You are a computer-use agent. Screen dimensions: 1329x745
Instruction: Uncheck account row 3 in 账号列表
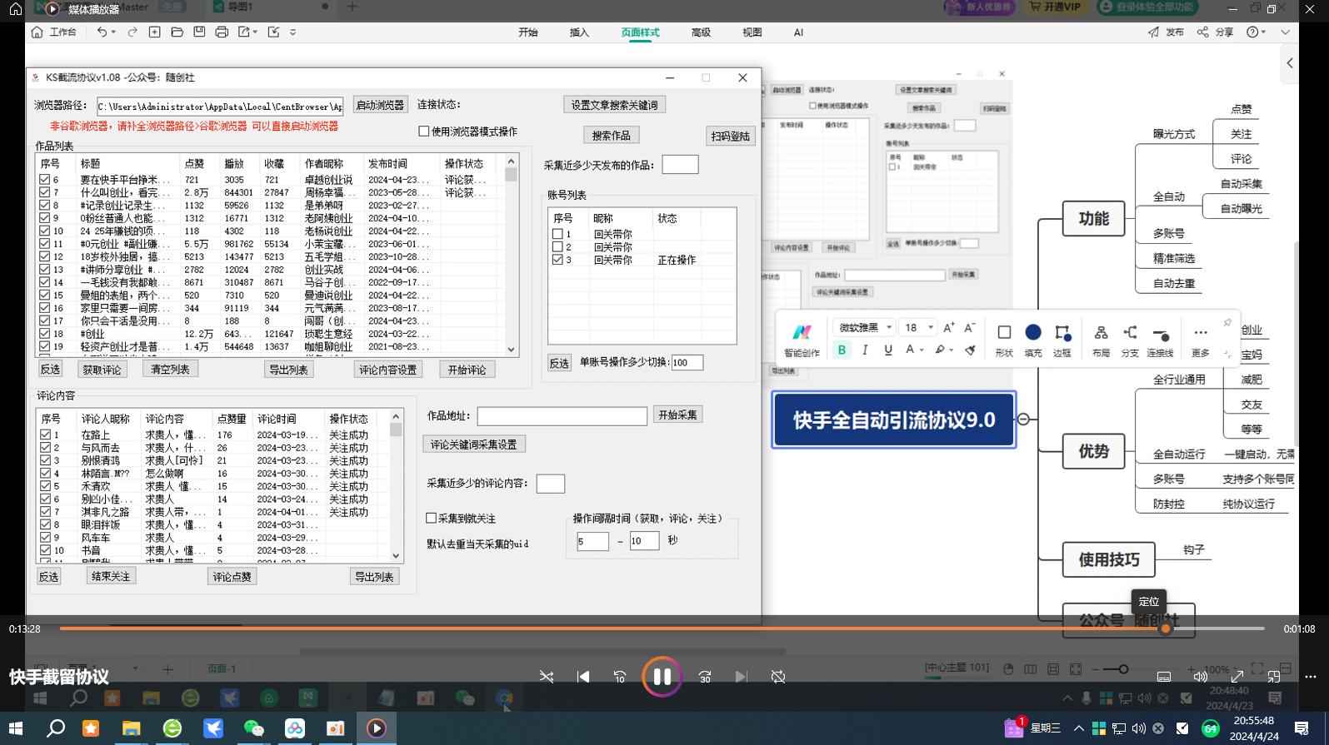click(x=557, y=260)
